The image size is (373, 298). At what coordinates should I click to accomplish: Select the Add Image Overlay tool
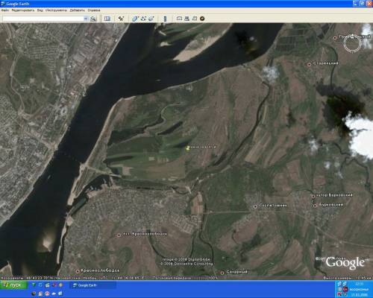pyautogui.click(x=151, y=19)
